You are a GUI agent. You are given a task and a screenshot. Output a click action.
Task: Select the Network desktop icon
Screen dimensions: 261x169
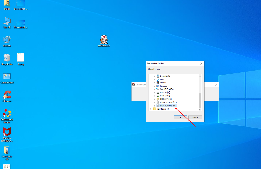click(x=7, y=40)
